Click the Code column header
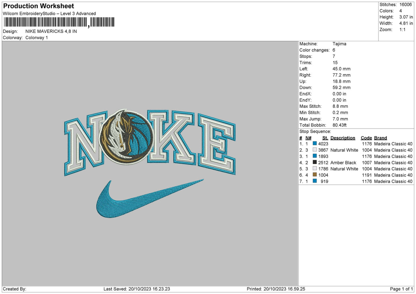This screenshot has width=416, height=294. 366,138
